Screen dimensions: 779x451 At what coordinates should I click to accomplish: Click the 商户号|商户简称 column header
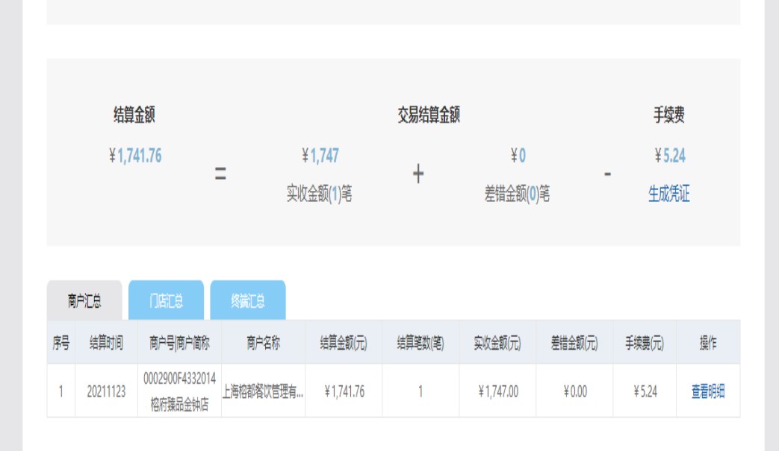pyautogui.click(x=179, y=343)
